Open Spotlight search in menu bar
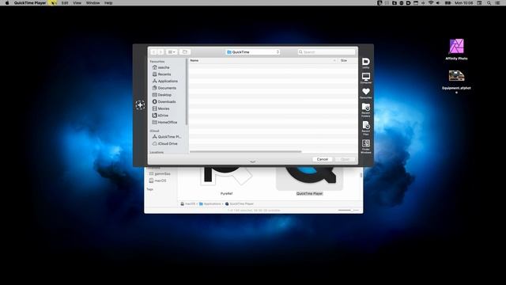The image size is (506, 285). [x=489, y=3]
